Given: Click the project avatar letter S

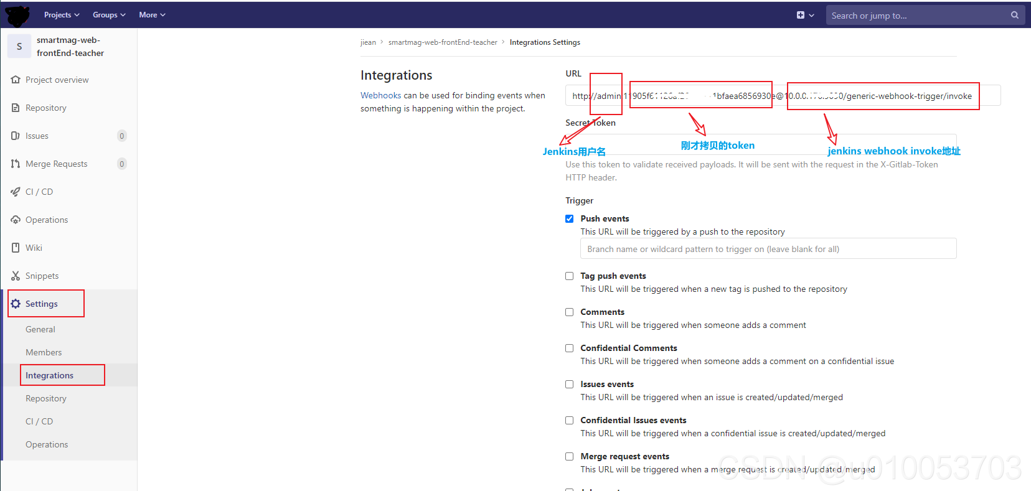Looking at the screenshot, I should pos(19,46).
